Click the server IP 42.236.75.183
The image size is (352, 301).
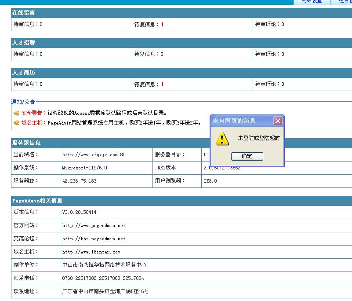tap(79, 181)
